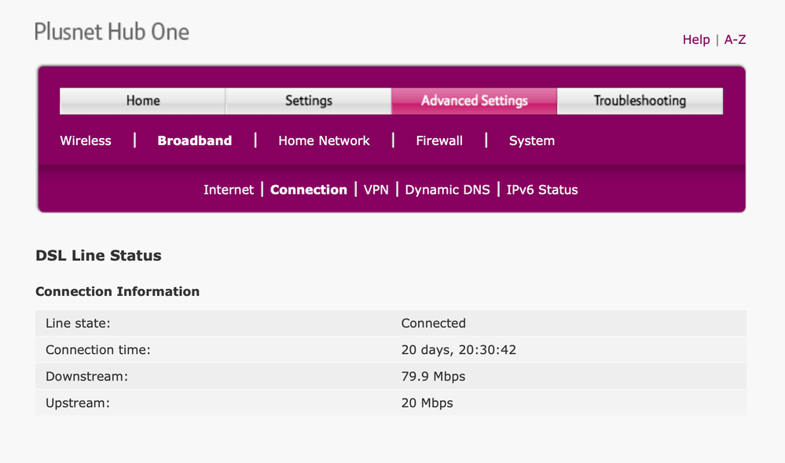785x463 pixels.
Task: Check the IPv6 Status page
Action: tap(542, 189)
